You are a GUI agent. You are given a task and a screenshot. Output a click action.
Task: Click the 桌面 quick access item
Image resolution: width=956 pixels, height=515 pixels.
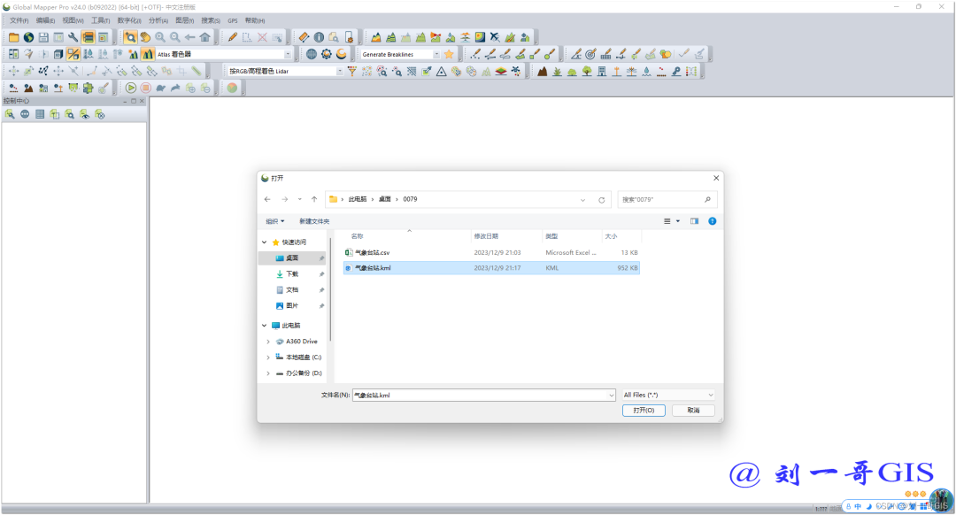point(293,258)
